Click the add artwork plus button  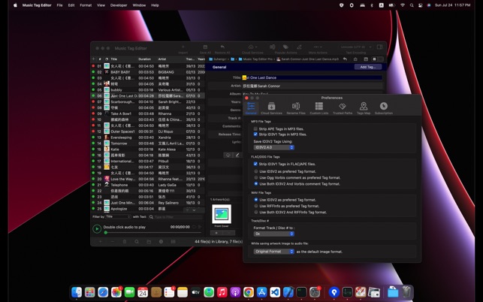coord(216,233)
